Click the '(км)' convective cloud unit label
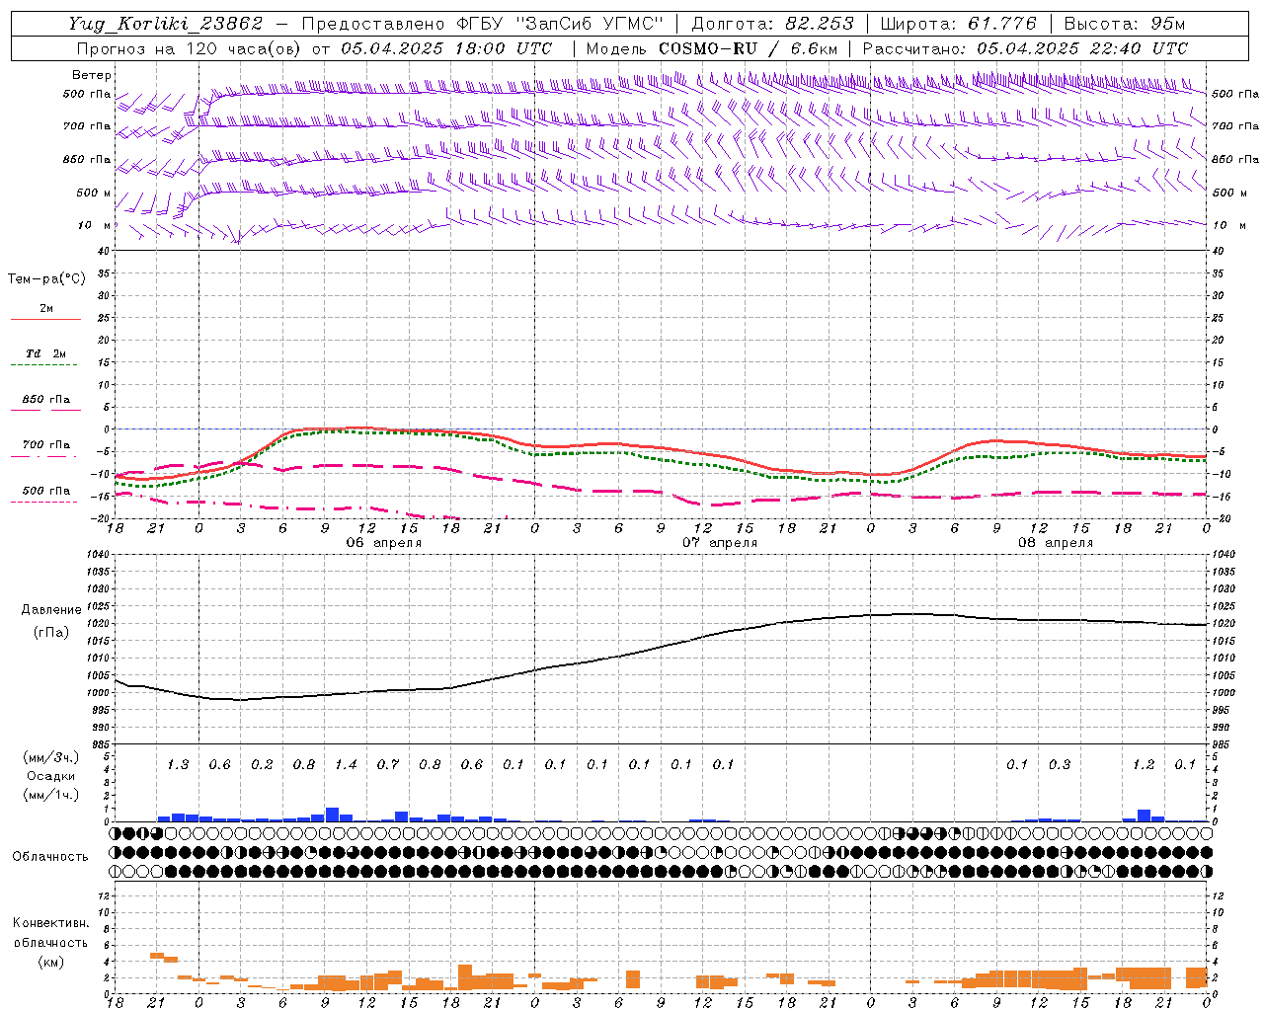Image resolution: width=1264 pixels, height=1011 pixels. 51,962
